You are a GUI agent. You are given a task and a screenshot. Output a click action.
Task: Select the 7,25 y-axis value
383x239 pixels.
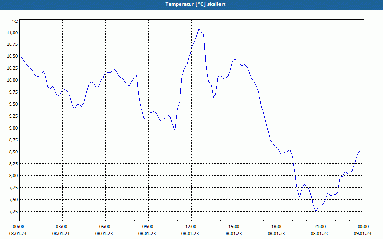point(13,211)
